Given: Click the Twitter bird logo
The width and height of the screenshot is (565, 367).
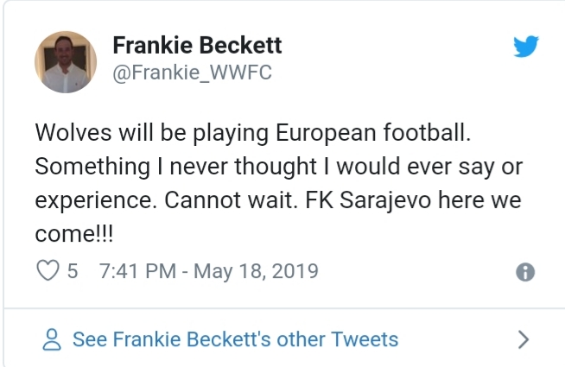Looking at the screenshot, I should coord(524,47).
